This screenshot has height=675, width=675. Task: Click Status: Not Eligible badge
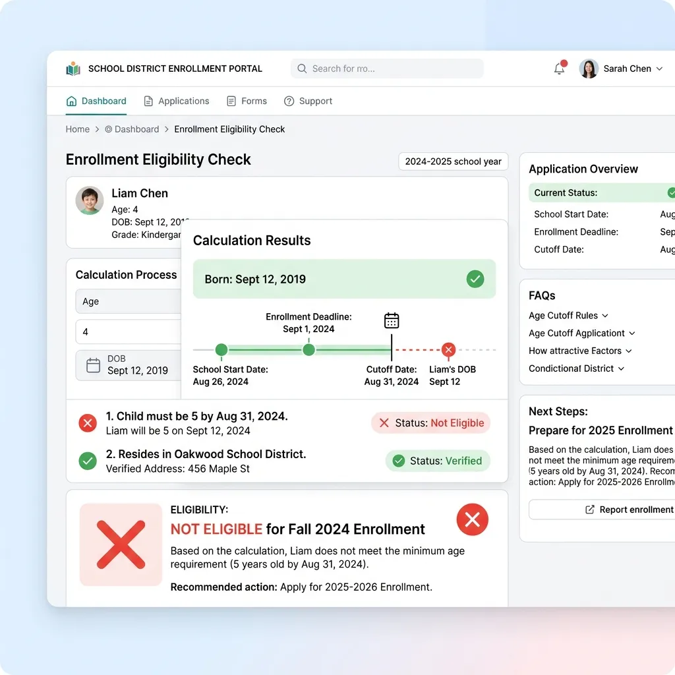tap(430, 423)
